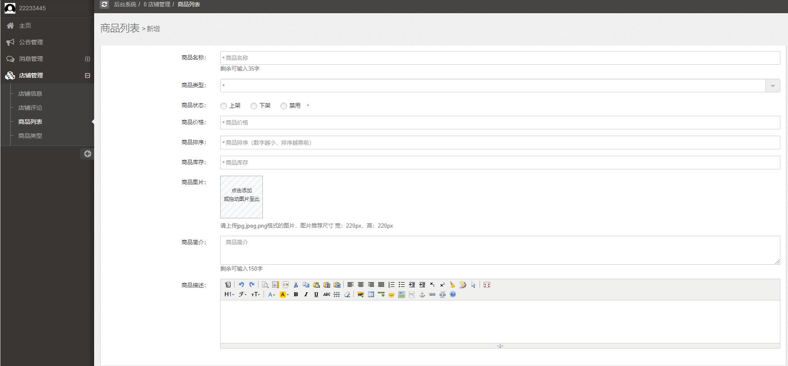Toggle italic formatting
Image resolution: width=788 pixels, height=366 pixels.
(x=306, y=295)
